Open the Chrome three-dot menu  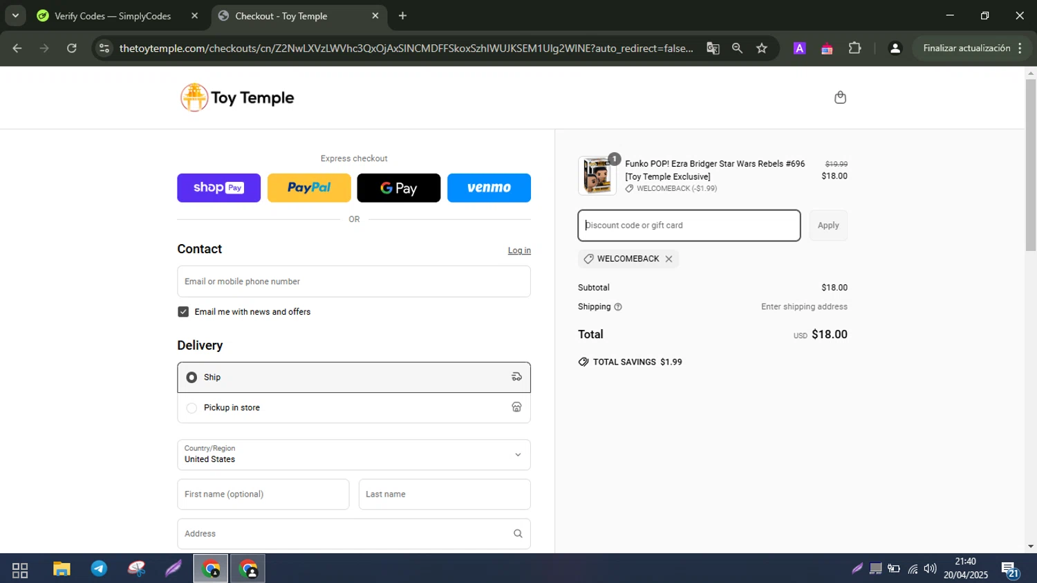pyautogui.click(x=1020, y=48)
